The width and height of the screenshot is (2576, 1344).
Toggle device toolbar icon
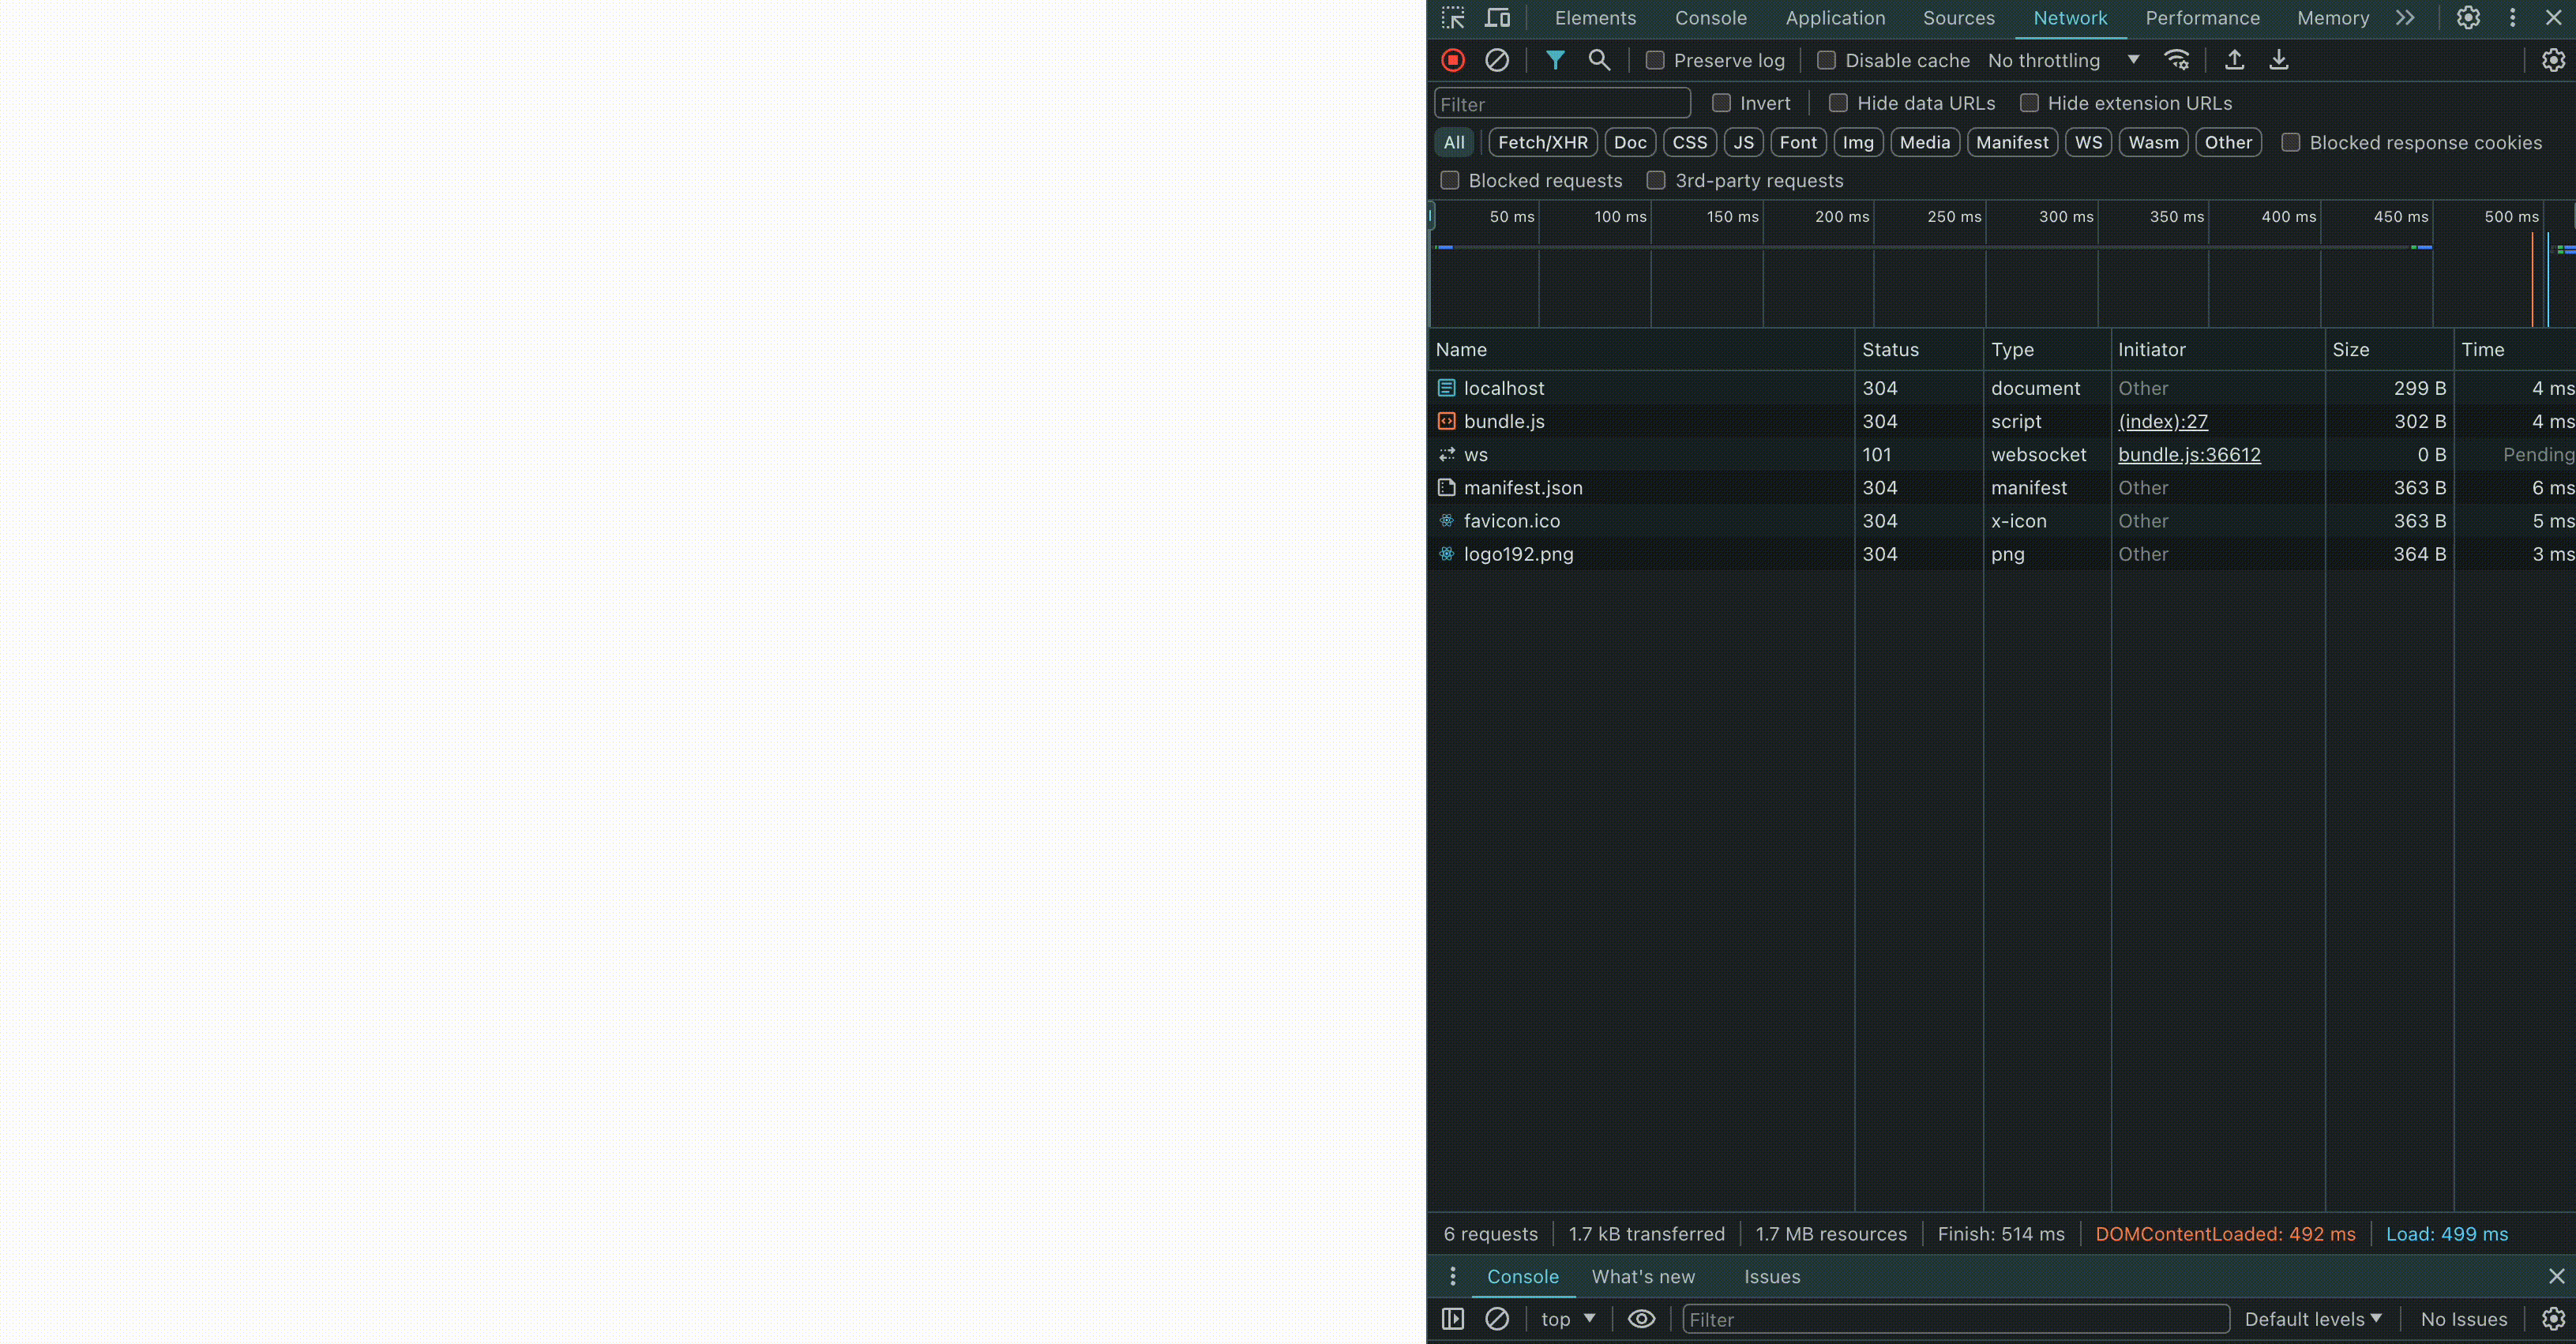[1497, 18]
